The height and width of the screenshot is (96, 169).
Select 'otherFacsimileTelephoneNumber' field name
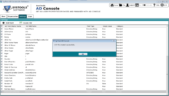tap(37, 40)
